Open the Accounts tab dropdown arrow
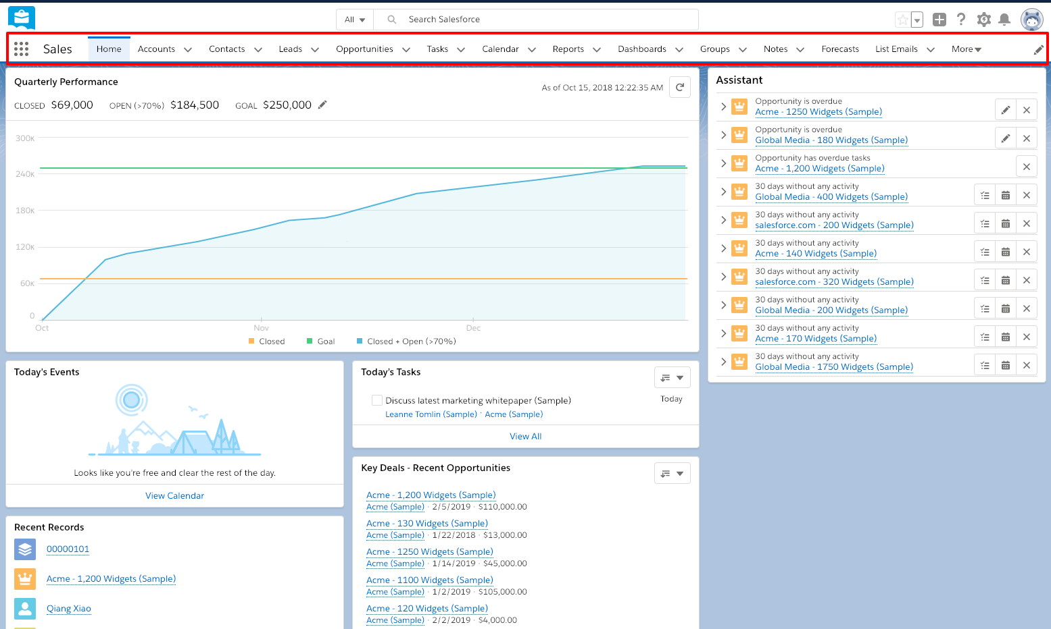This screenshot has width=1051, height=629. coord(188,49)
